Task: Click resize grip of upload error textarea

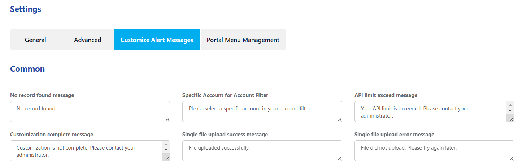Action: 512,158
